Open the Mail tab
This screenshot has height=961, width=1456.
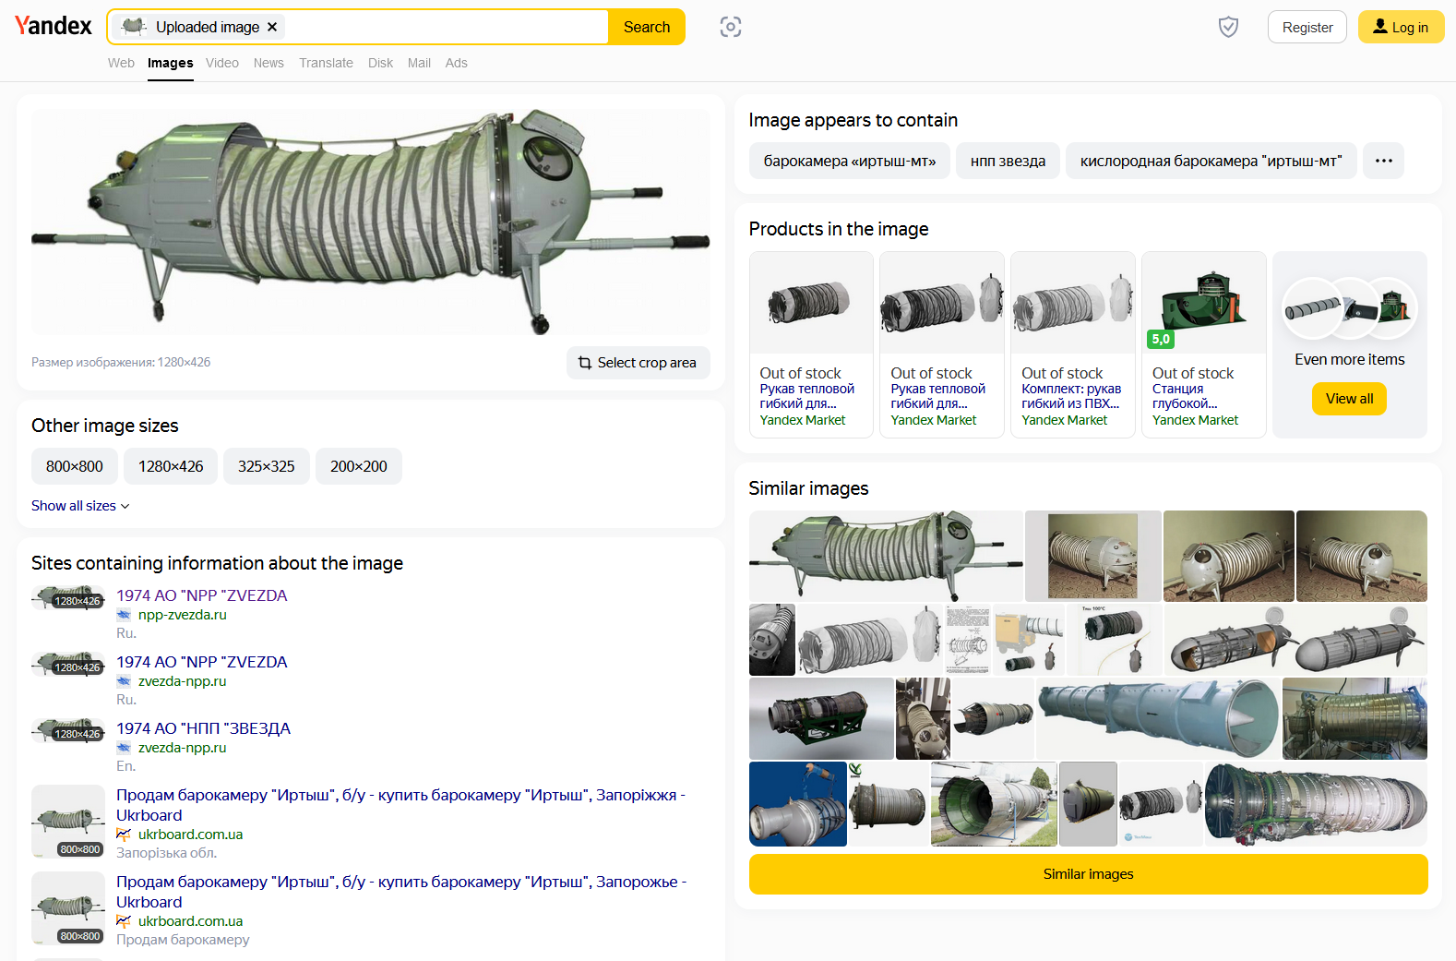[419, 63]
